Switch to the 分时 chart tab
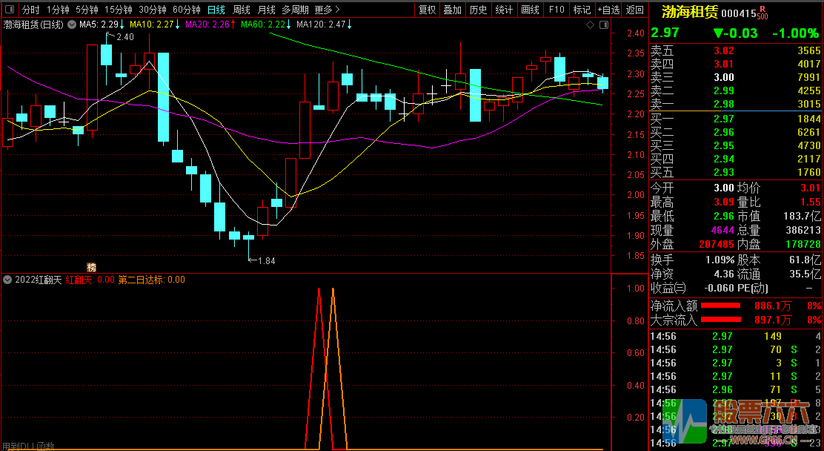 30,10
